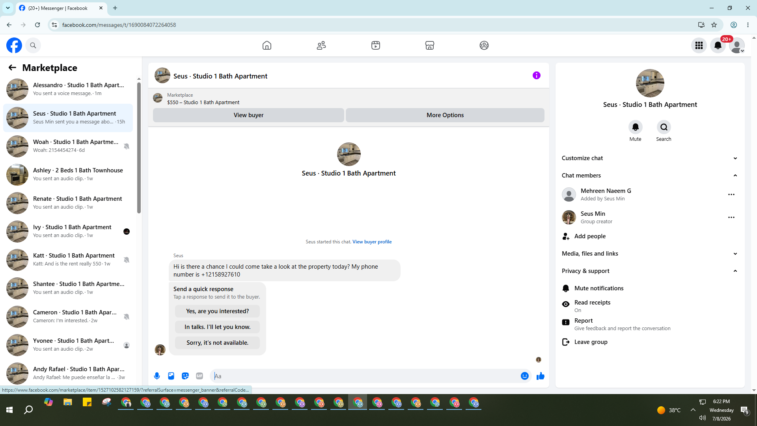Screen dimensions: 757x426
Task: Open notifications bell with 20+ badge
Action: 718,45
